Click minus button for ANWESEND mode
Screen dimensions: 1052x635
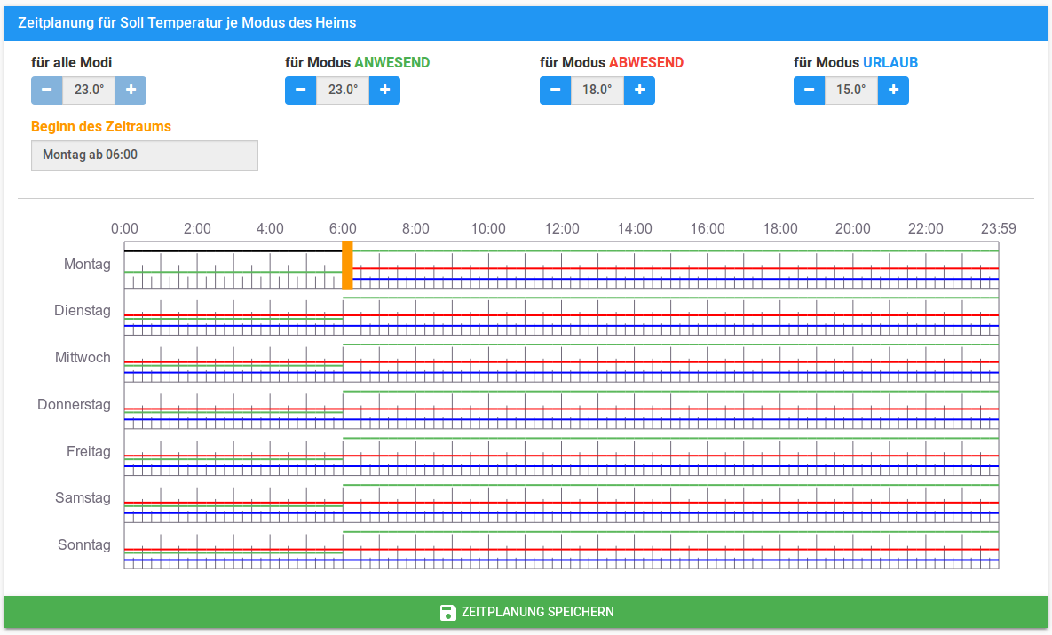click(300, 90)
